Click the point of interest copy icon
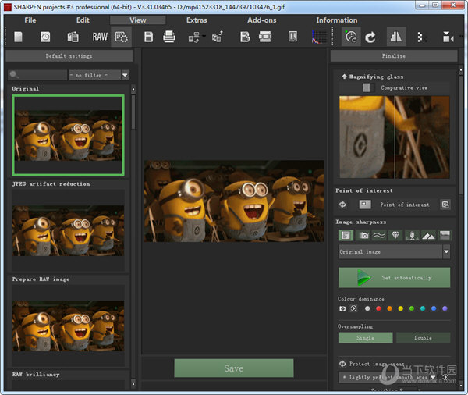 445,205
